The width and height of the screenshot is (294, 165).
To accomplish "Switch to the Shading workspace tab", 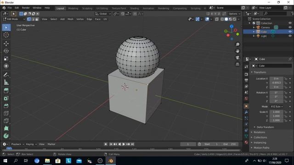I will (135, 8).
